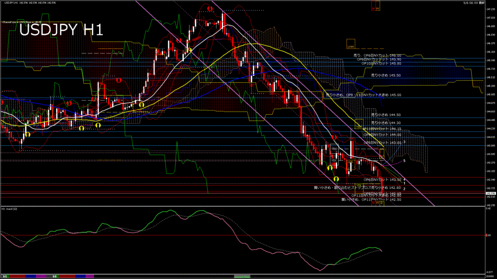Click the red circle marker at price peak
This screenshot has height=279, width=497.
(209, 8)
